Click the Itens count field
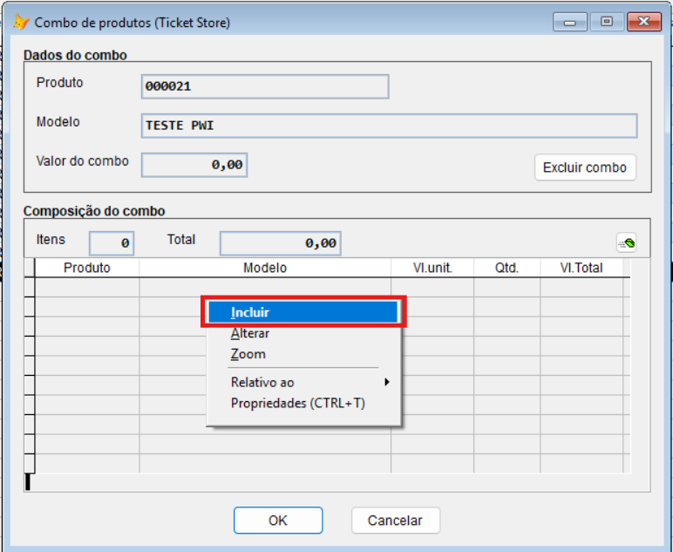Viewport: 673px width, 552px height. pos(112,243)
